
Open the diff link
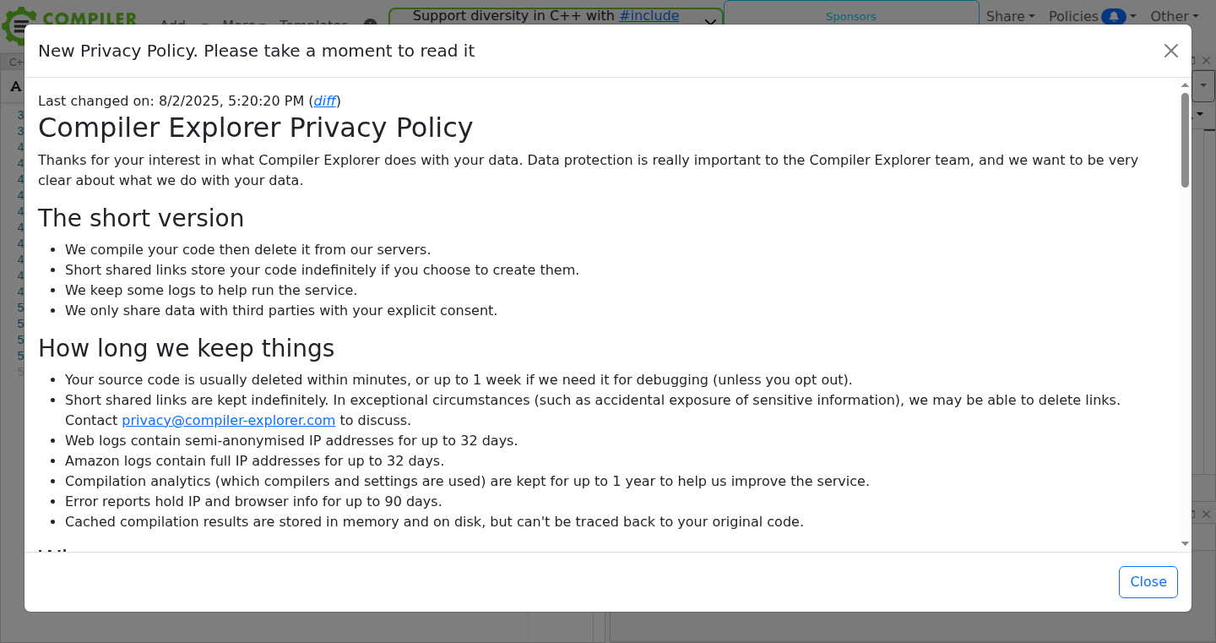325,101
